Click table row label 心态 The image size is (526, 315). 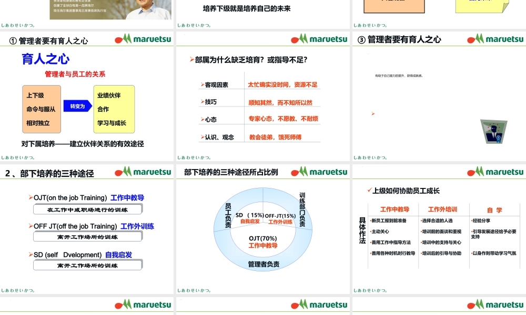coord(211,120)
